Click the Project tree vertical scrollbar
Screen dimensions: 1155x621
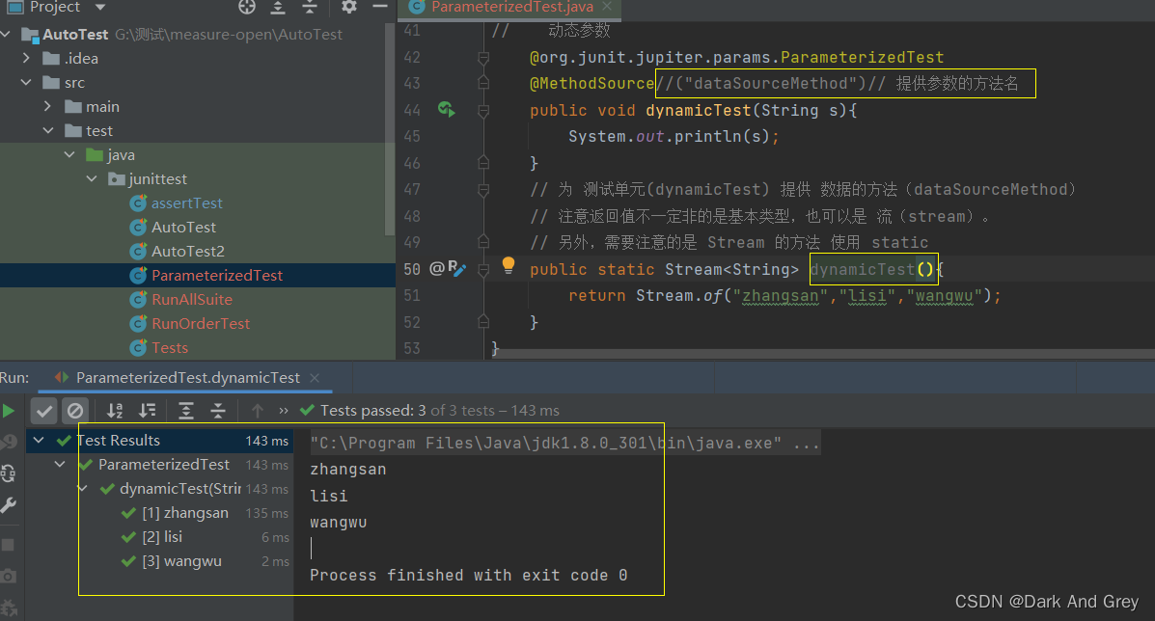[x=390, y=129]
